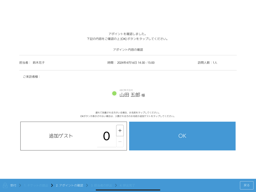
Task: Select step 1. チケットの読込
Action: 36,186
